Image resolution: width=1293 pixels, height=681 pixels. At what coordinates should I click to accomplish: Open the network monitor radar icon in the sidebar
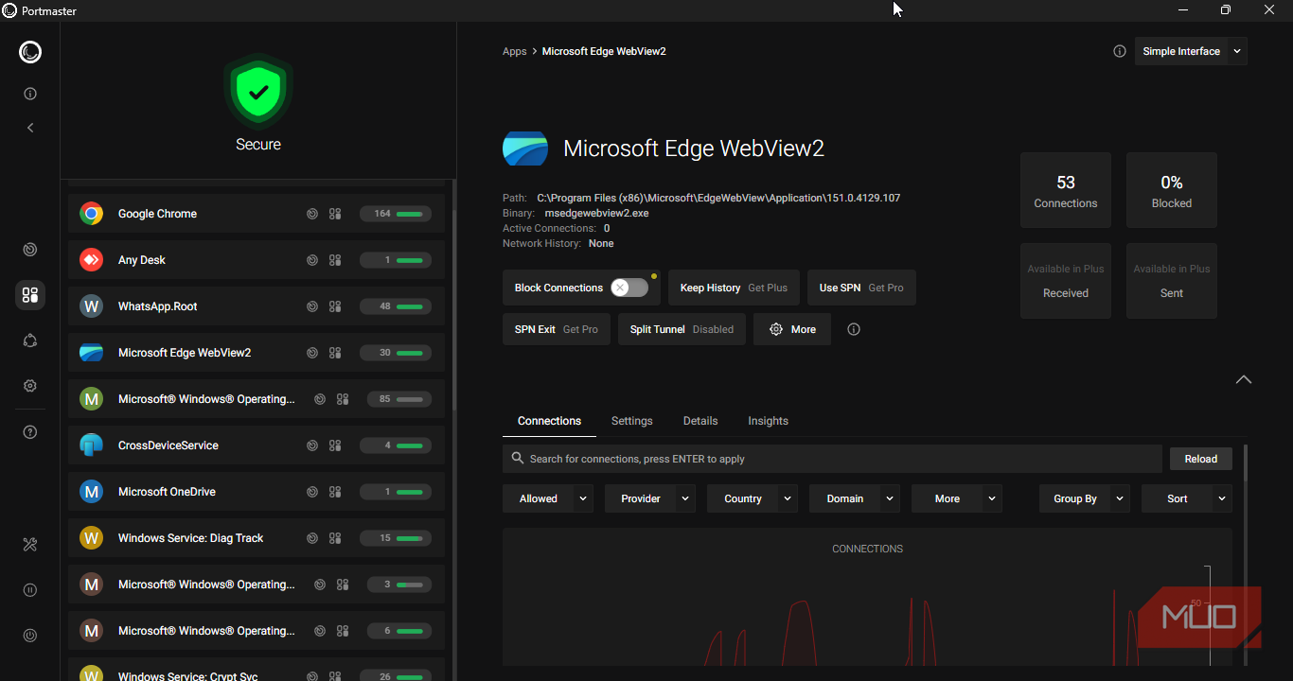[x=30, y=250]
